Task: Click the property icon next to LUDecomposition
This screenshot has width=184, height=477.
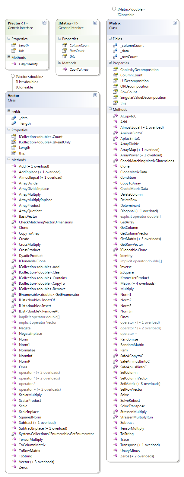Action: tap(115, 81)
